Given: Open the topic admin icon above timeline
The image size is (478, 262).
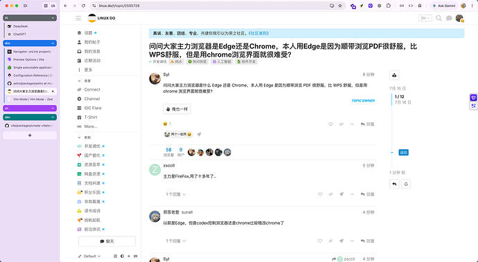Looking at the screenshot, I should pos(394,75).
